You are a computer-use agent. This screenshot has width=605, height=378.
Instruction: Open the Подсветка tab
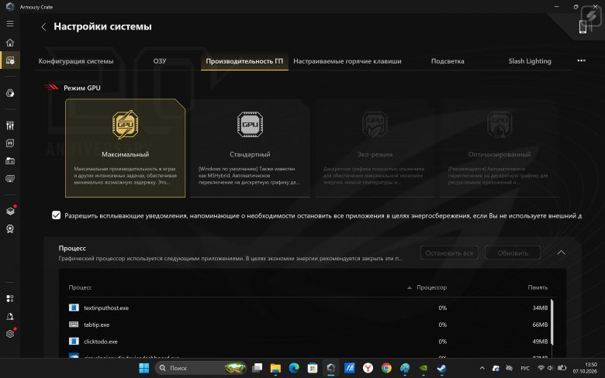[x=448, y=61]
